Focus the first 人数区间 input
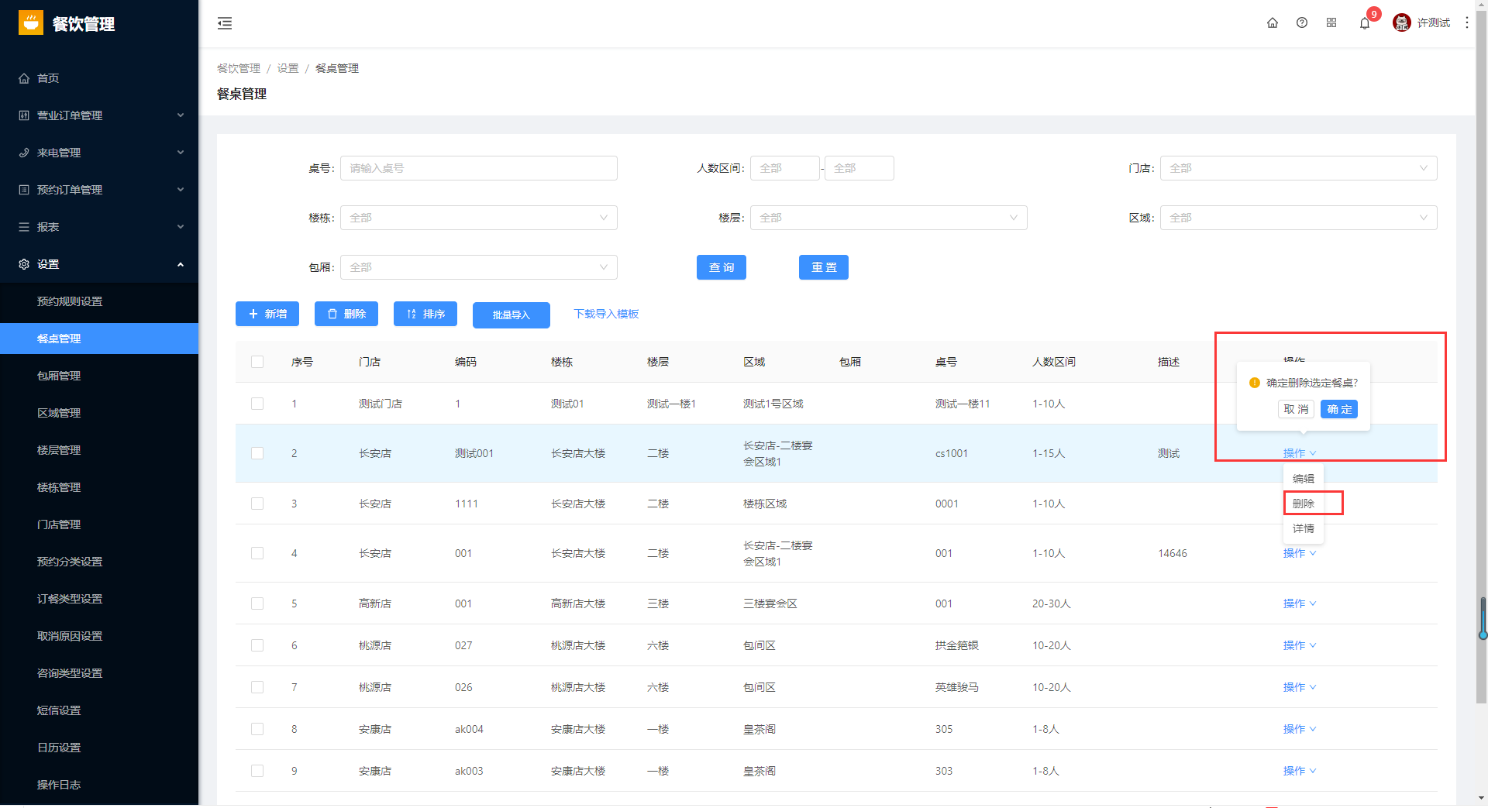This screenshot has width=1488, height=808. [x=784, y=168]
